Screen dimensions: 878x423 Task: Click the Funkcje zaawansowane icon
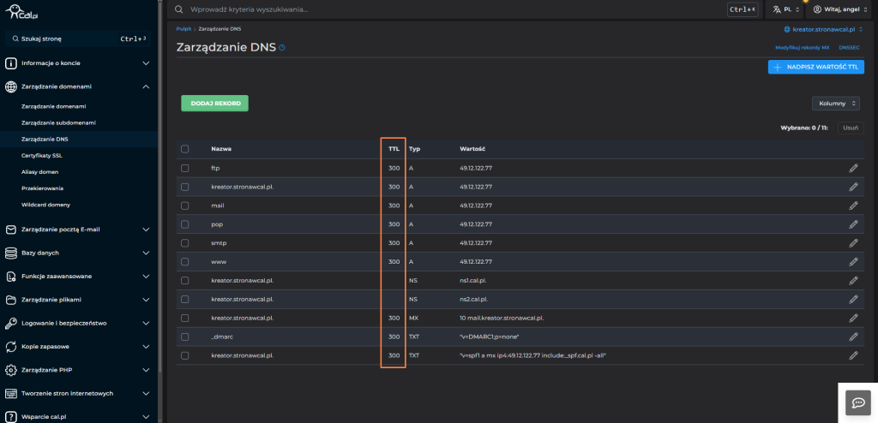tap(10, 277)
